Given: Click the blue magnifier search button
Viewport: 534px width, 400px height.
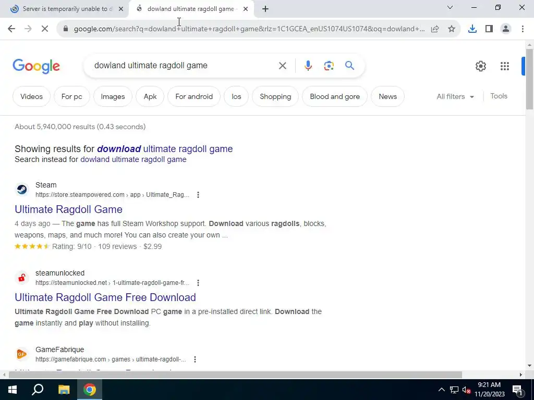Looking at the screenshot, I should point(350,65).
